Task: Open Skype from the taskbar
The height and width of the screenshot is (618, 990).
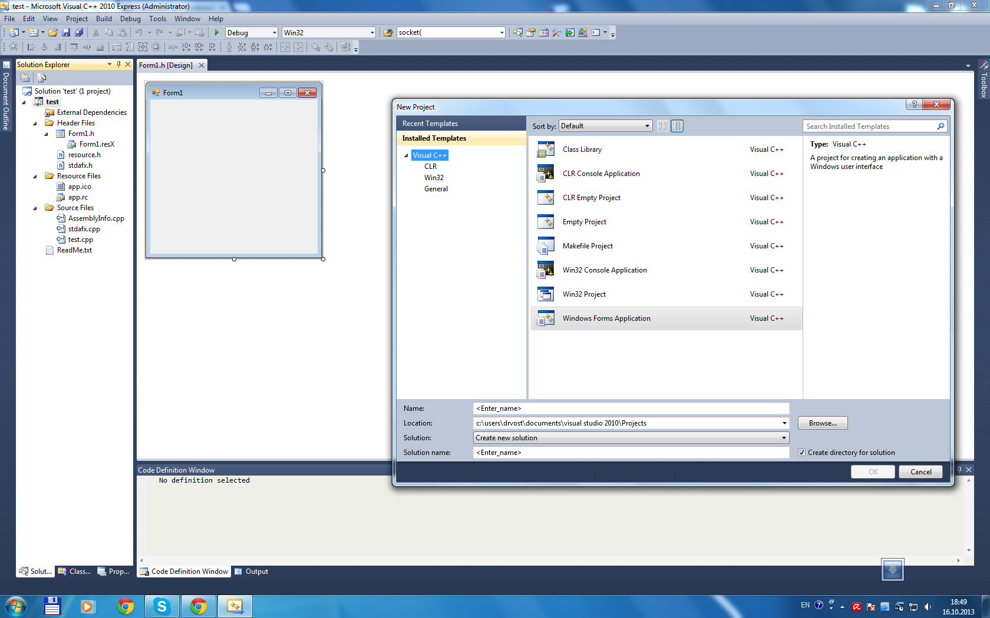Action: (161, 606)
